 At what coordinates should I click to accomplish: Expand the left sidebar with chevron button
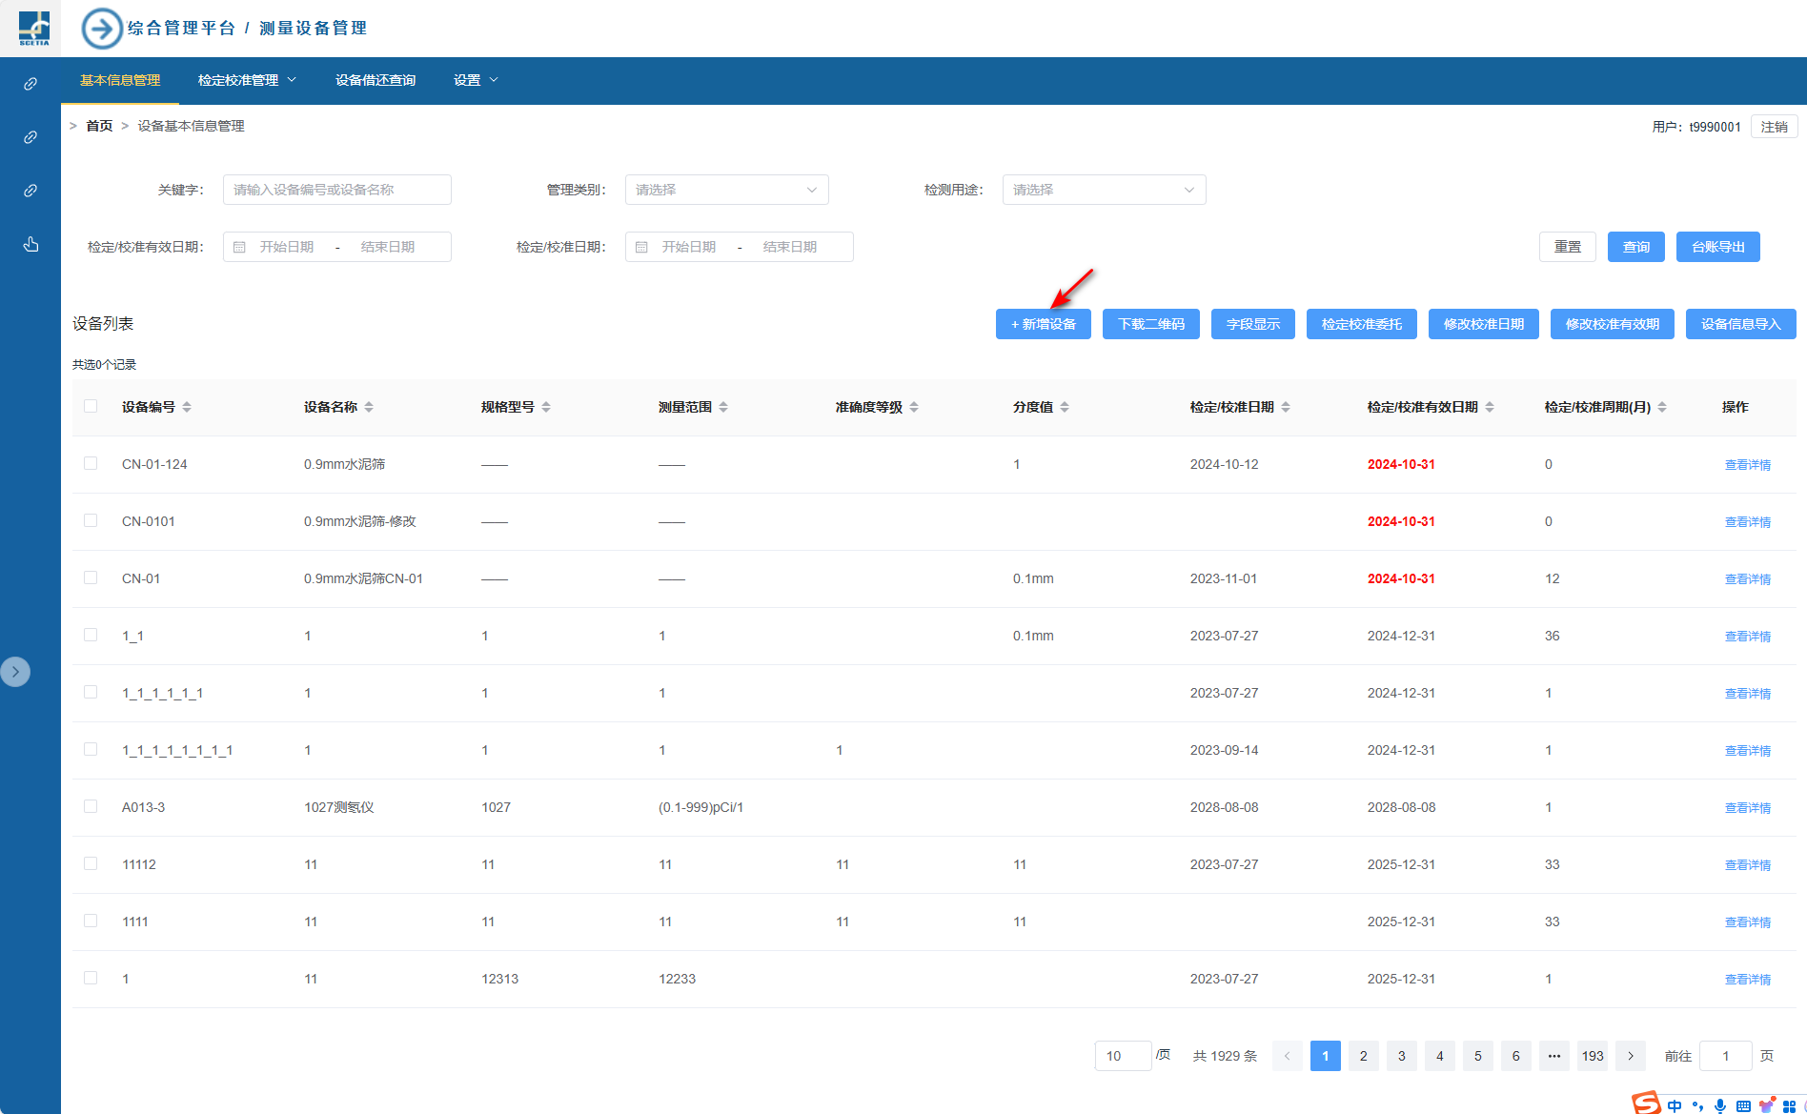click(15, 672)
